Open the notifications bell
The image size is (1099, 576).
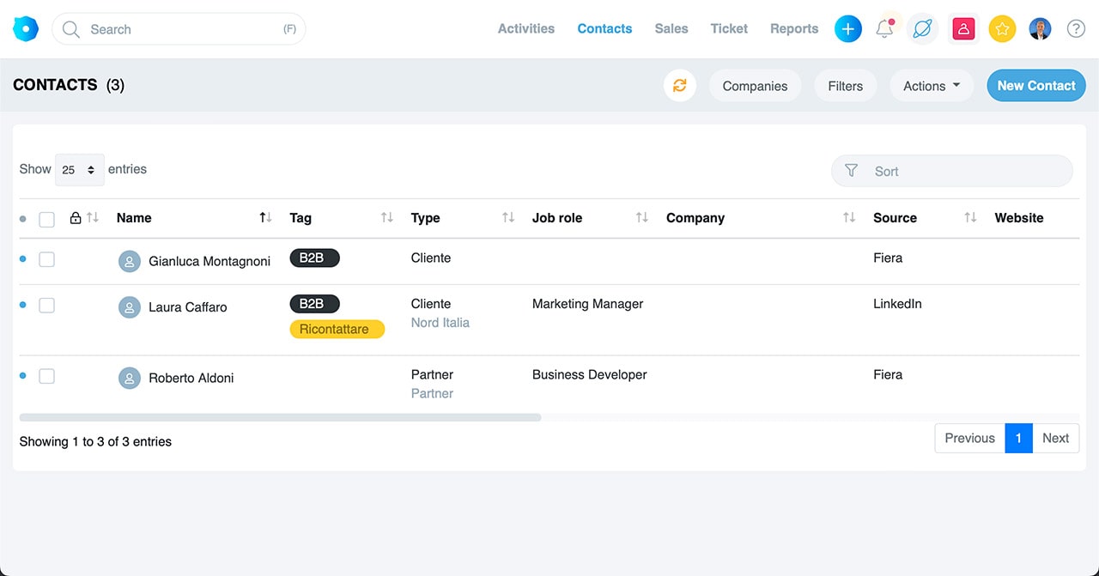pos(884,28)
